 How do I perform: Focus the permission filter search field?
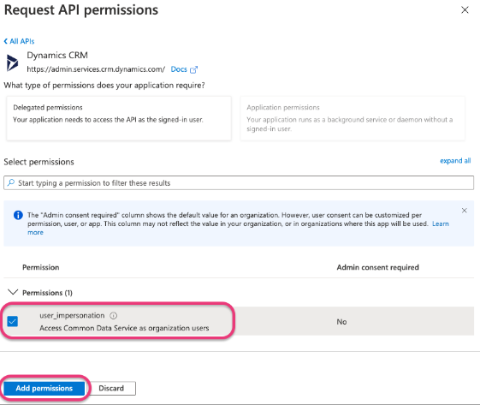point(239,183)
